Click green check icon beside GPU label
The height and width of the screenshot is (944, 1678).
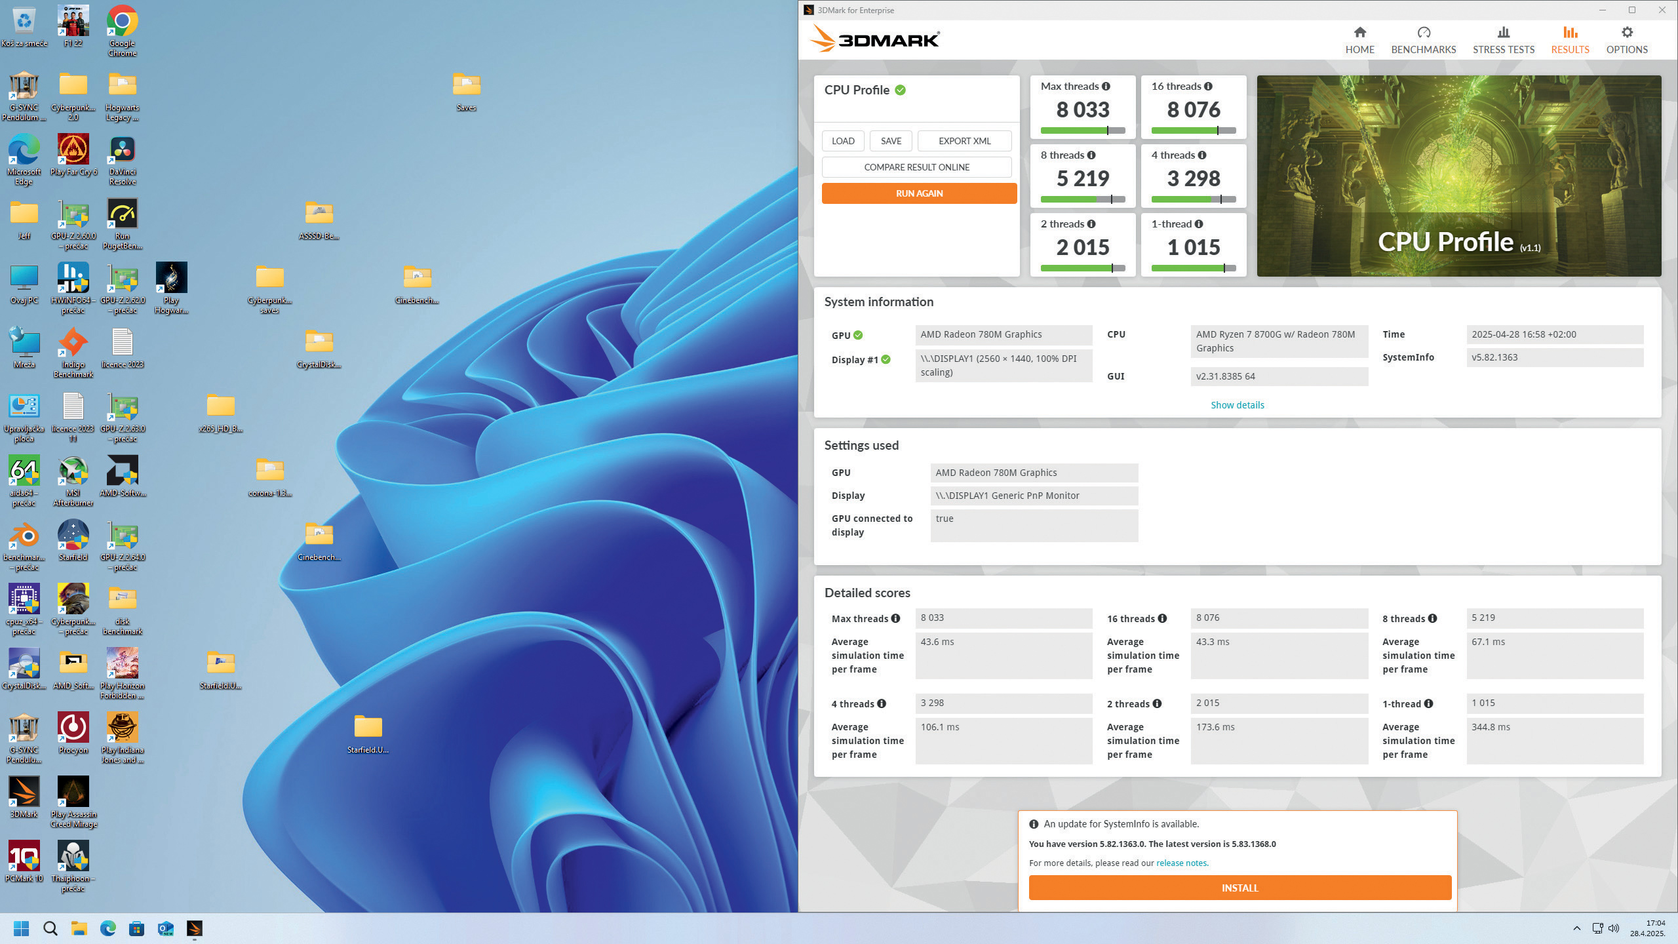click(x=858, y=335)
